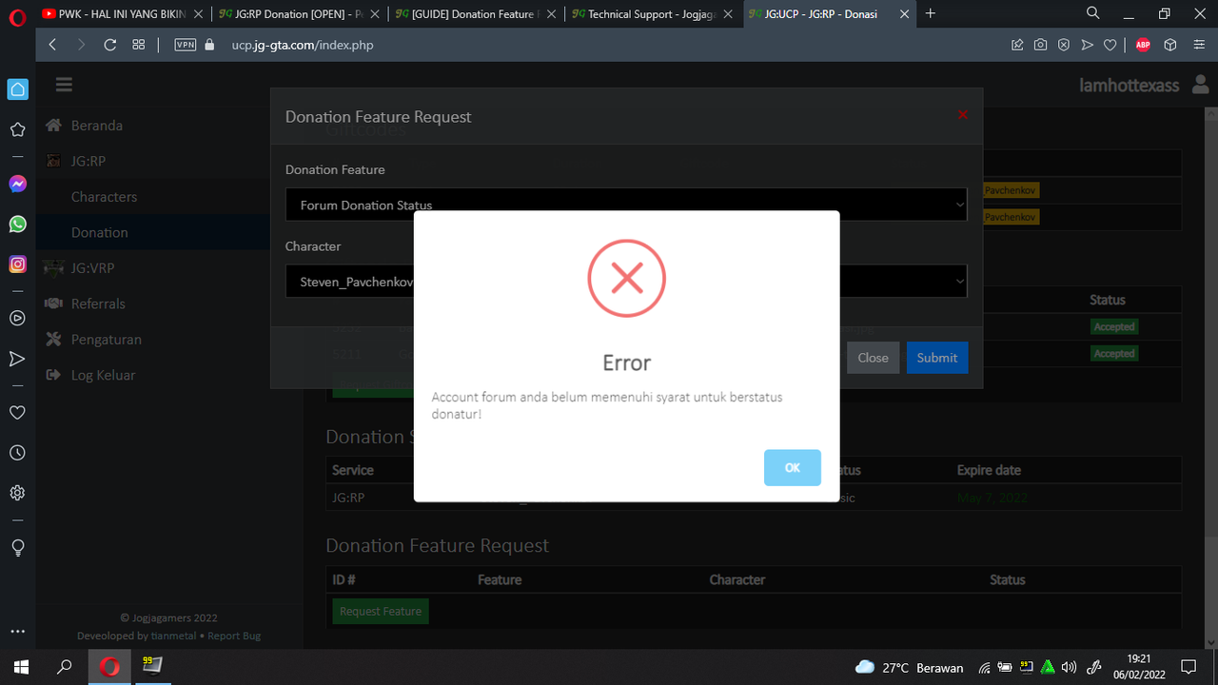Click the Report Bug link
Screen dimensions: 1218x685
pos(234,636)
